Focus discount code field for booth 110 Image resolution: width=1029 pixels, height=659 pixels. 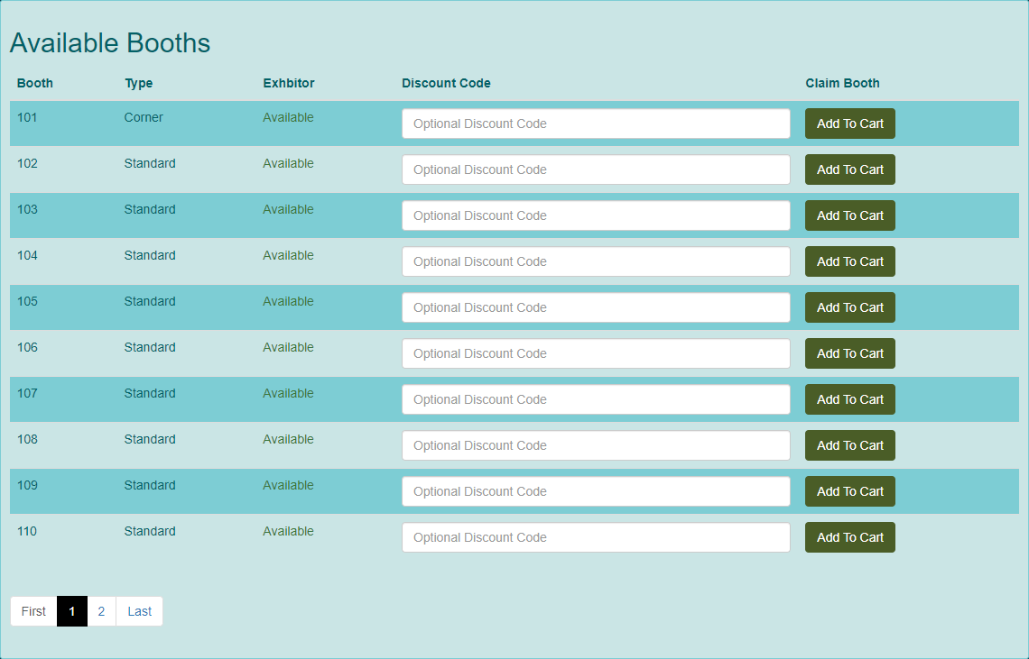(x=596, y=536)
